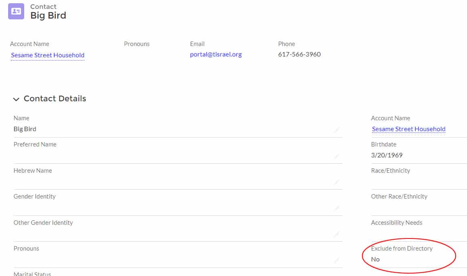
Task: Click the Marital Status field
Action: click(x=32, y=274)
